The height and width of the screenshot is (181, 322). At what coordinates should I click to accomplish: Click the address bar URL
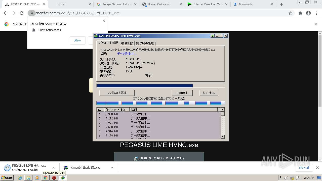(77, 13)
